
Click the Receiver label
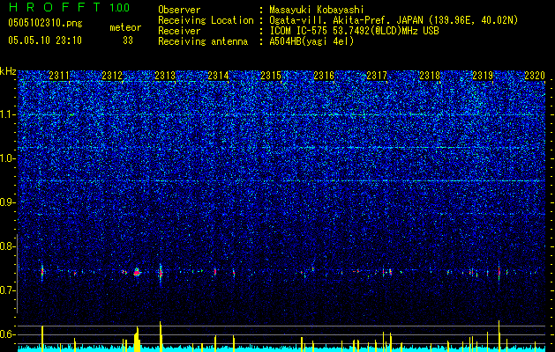point(179,31)
